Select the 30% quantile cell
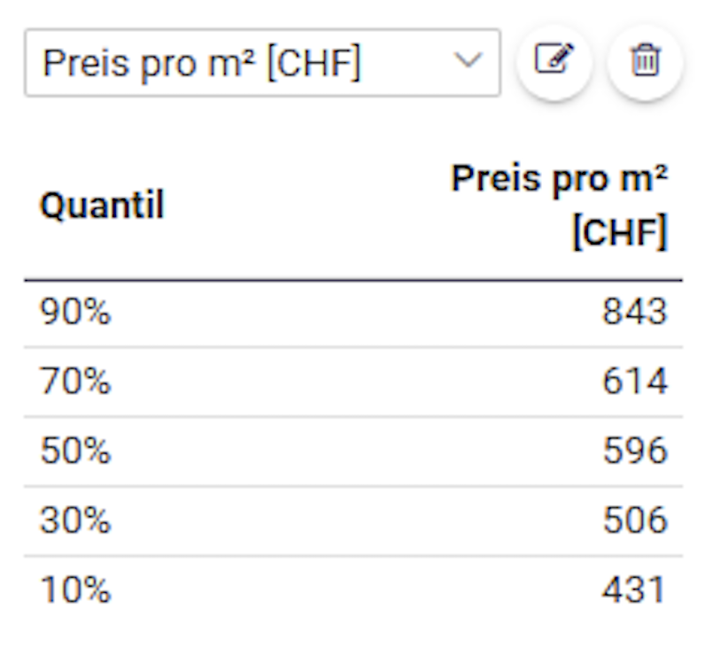Image resolution: width=705 pixels, height=645 pixels. pyautogui.click(x=75, y=520)
